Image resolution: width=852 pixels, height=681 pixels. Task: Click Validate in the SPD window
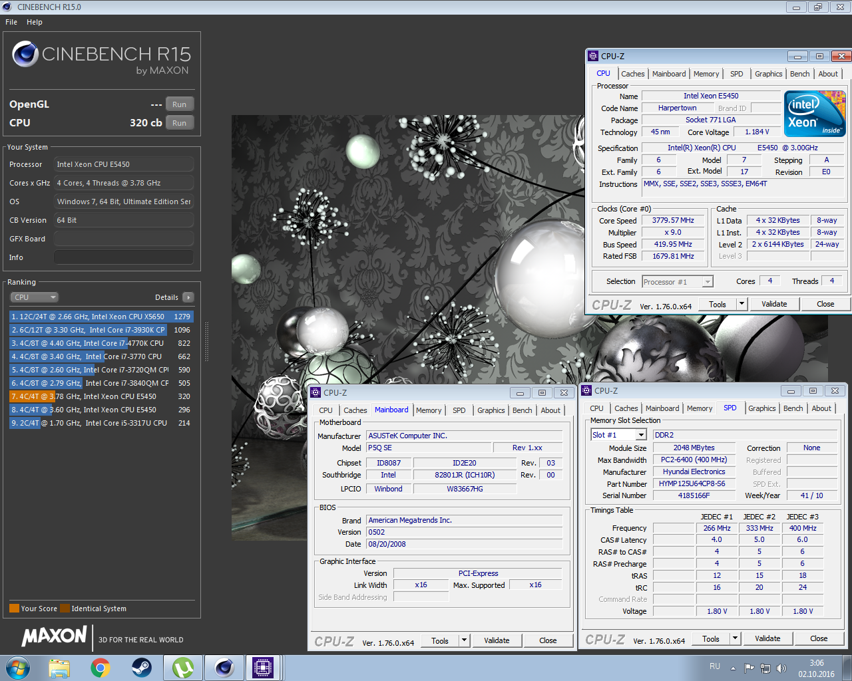pyautogui.click(x=767, y=638)
